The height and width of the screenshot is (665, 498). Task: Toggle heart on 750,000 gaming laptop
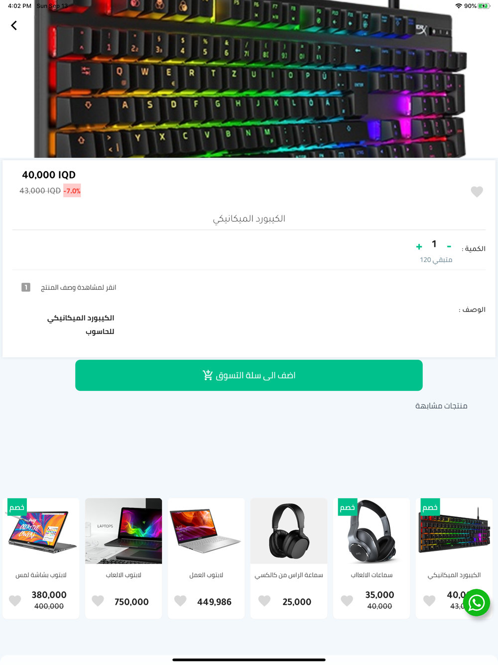pyautogui.click(x=98, y=601)
